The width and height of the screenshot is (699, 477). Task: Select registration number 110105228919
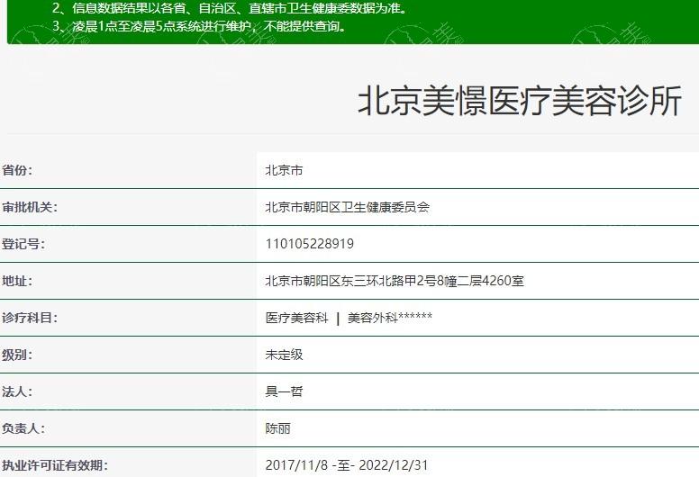(309, 244)
